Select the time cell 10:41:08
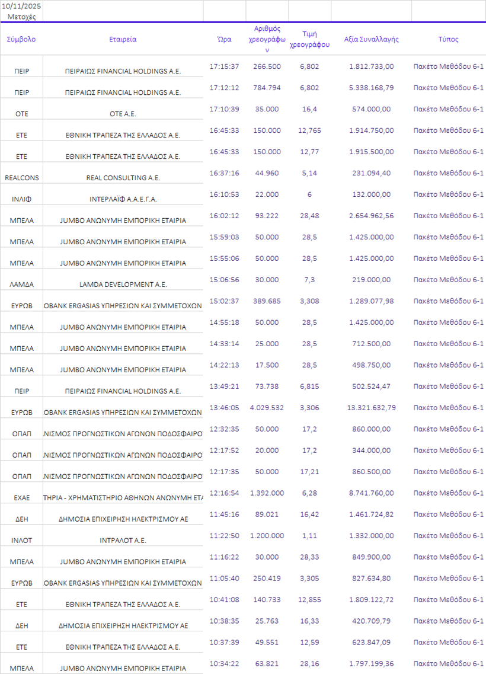 [x=224, y=600]
